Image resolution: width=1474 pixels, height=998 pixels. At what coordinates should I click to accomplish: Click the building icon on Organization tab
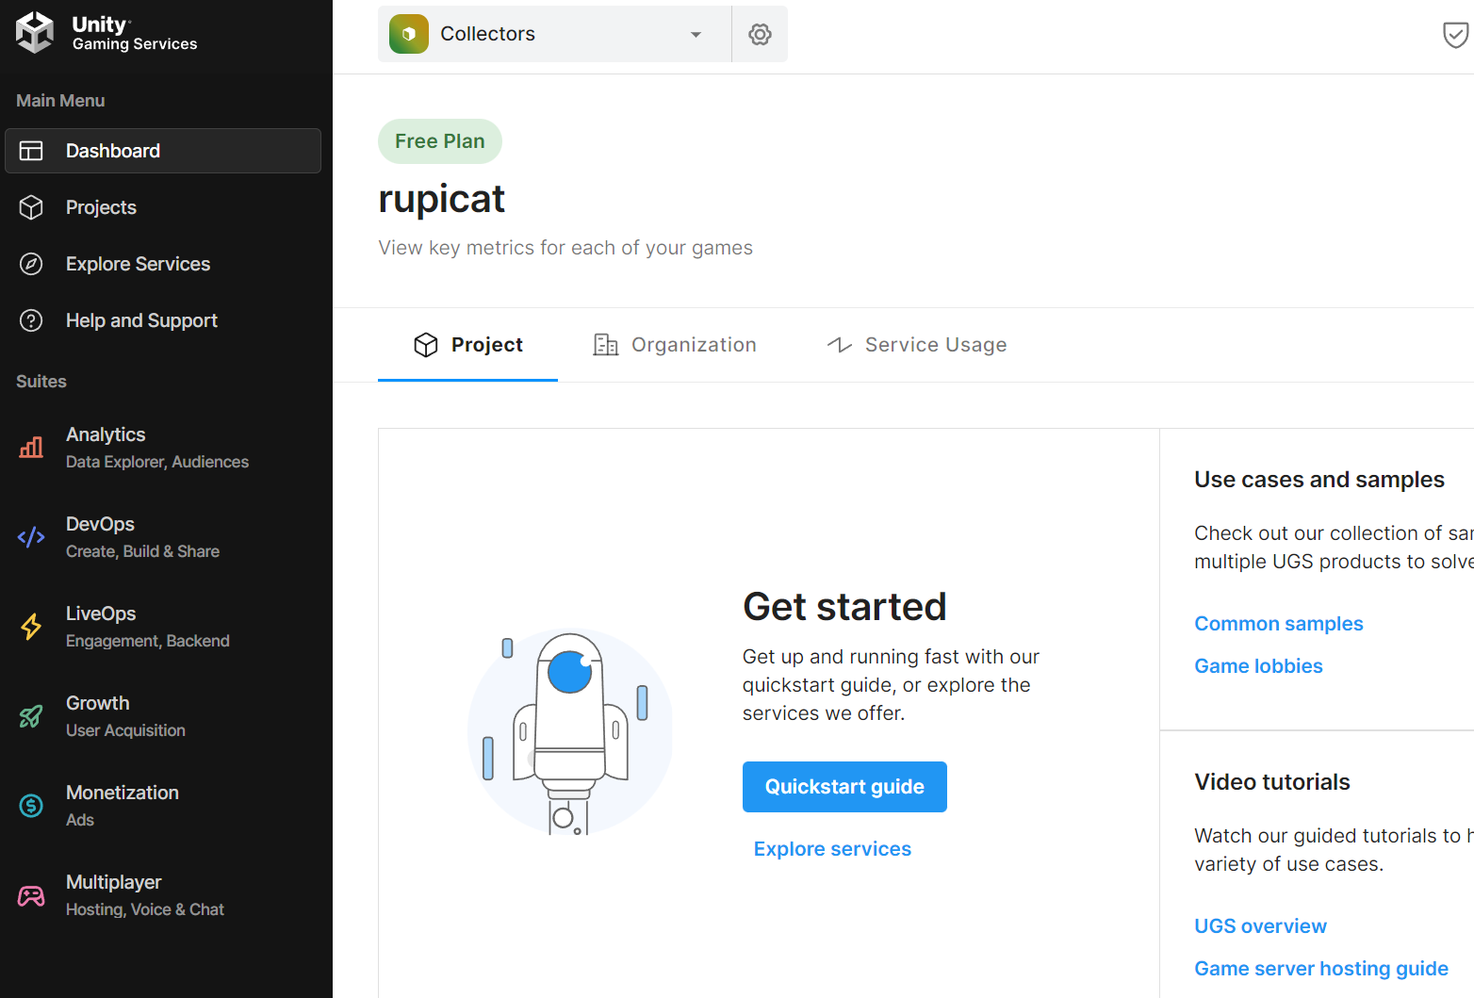(x=605, y=345)
